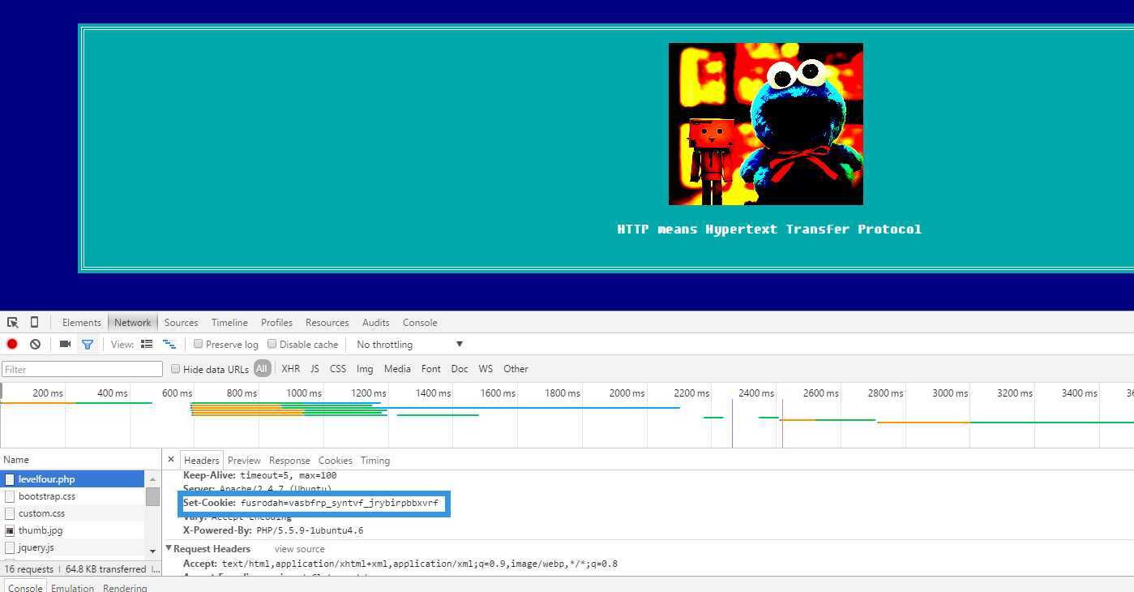Open the Sources panel tab
The width and height of the screenshot is (1134, 592).
click(x=181, y=322)
